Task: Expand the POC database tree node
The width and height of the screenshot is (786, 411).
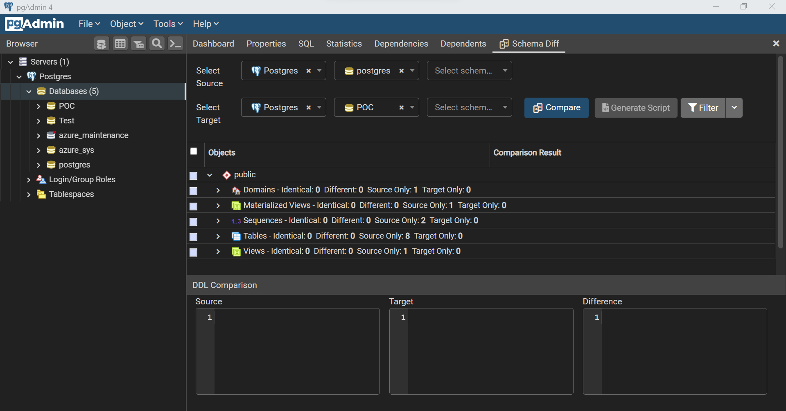Action: click(38, 106)
